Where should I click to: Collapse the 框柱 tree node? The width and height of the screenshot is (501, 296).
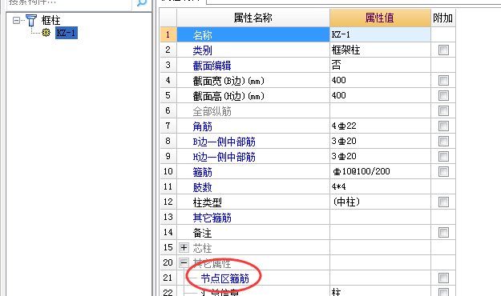pyautogui.click(x=16, y=21)
